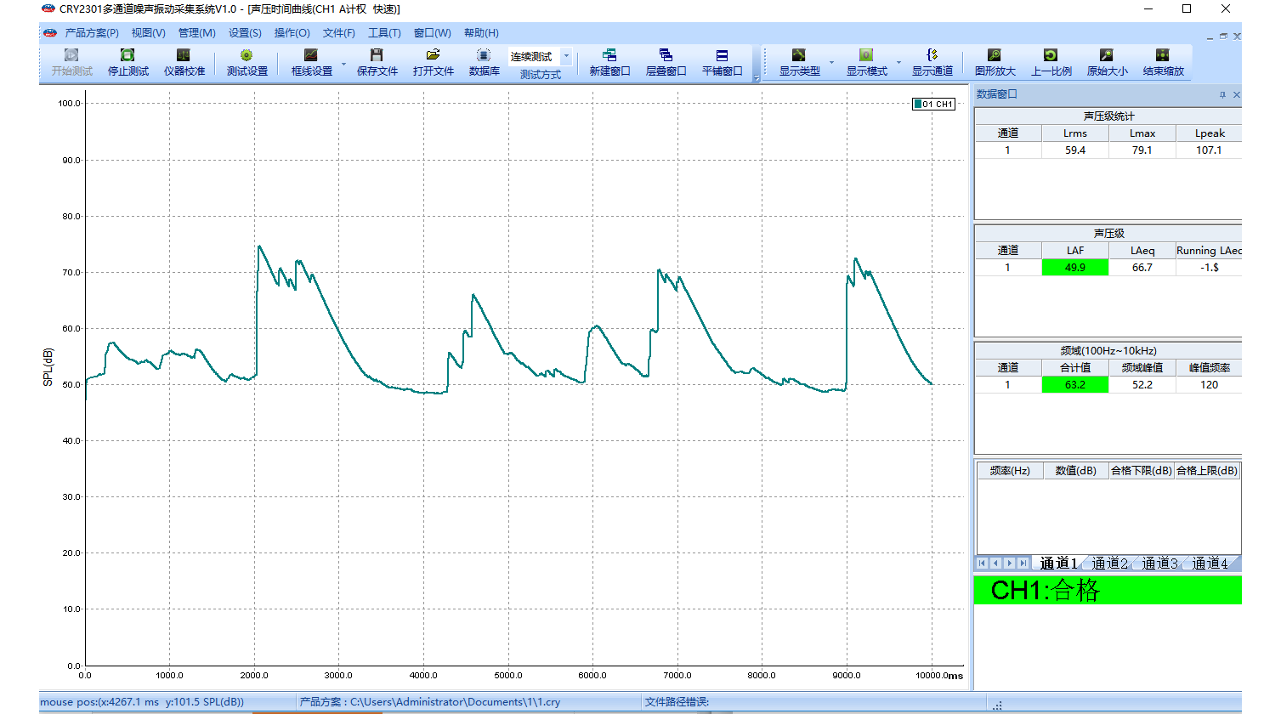Screen dimensions: 1281x714
Task: Open the 产品方案(P) menu
Action: tap(91, 33)
